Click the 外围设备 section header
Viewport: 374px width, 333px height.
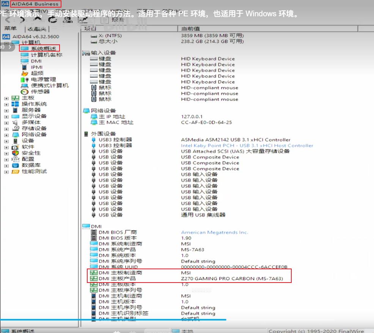point(104,134)
